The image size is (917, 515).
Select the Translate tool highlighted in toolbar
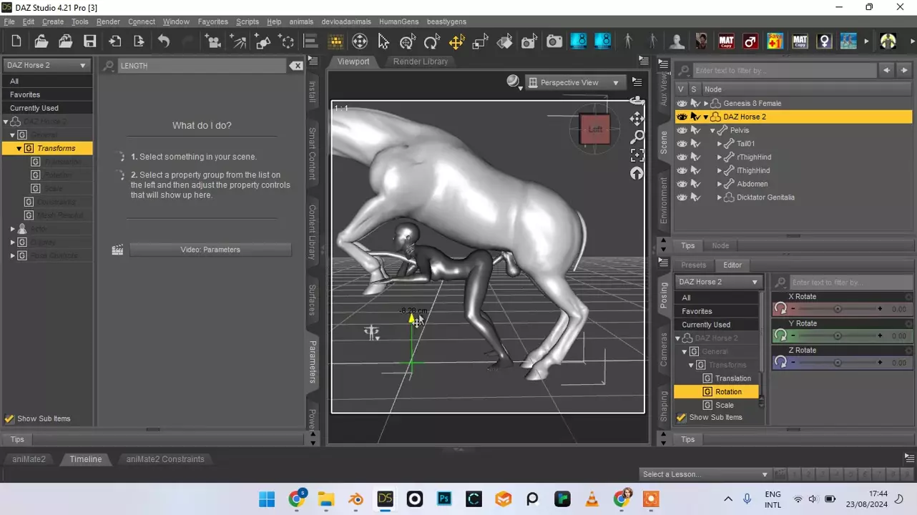tap(456, 42)
